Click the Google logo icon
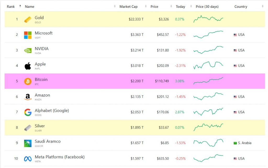The image size is (268, 168). pos(28,112)
